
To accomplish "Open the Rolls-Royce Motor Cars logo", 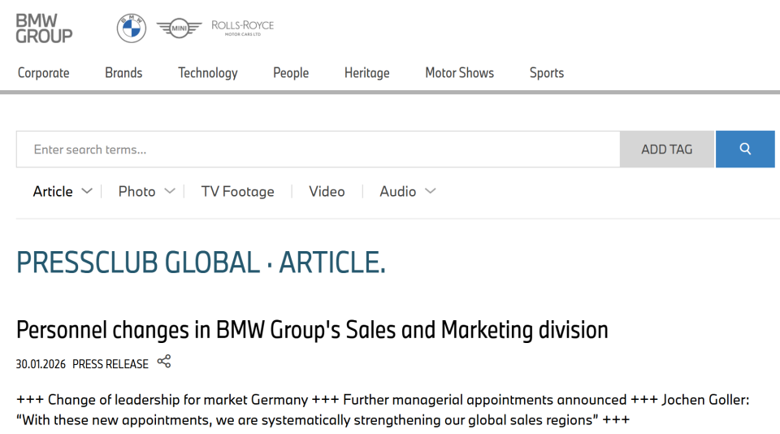I will [243, 28].
